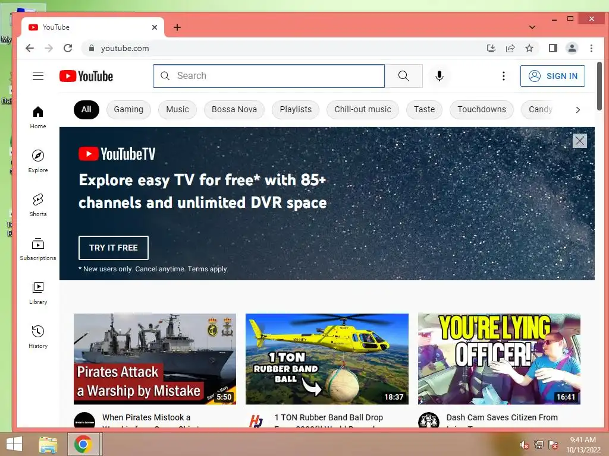609x456 pixels.
Task: Open the Home sidebar item
Action: pos(38,118)
